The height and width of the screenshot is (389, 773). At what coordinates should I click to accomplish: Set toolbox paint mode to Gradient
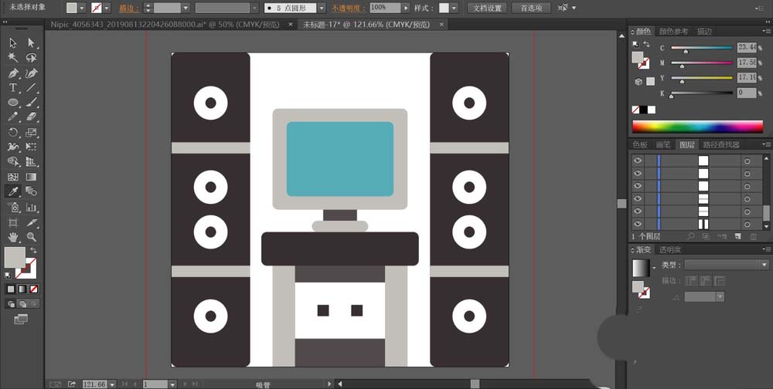22,289
